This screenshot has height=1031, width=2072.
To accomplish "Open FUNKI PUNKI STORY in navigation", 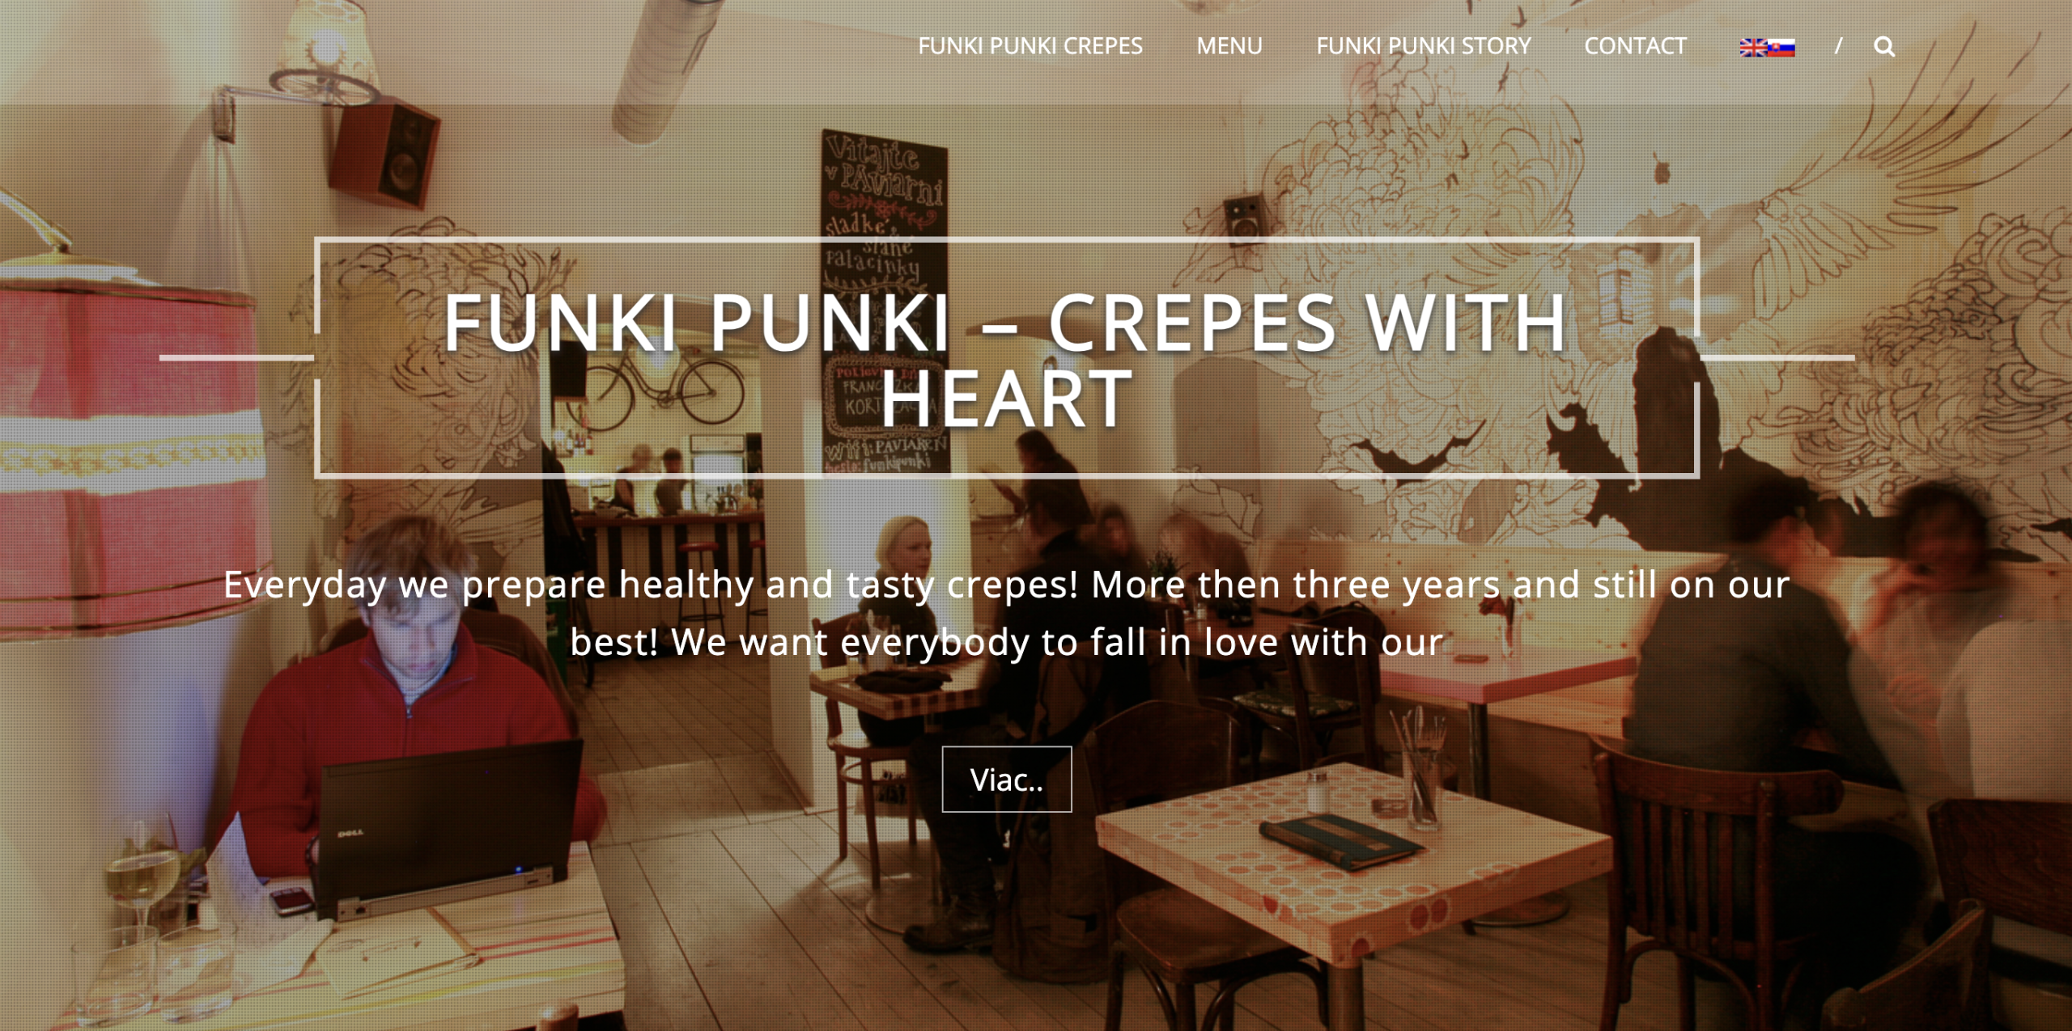I will pyautogui.click(x=1423, y=46).
